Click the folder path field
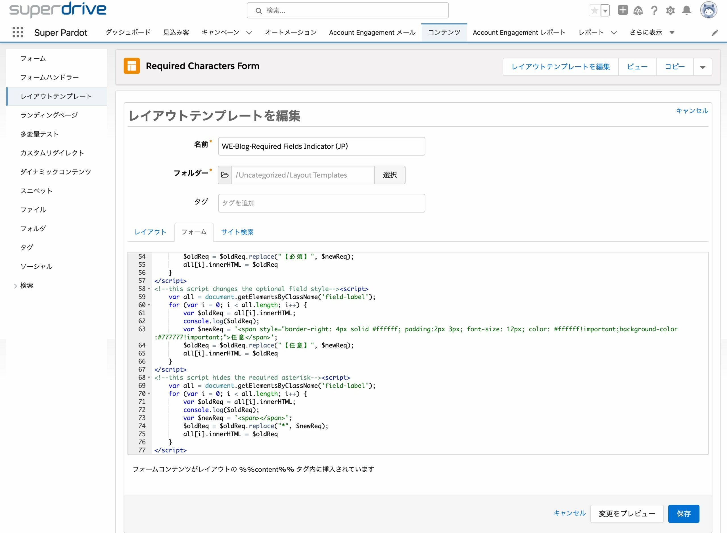This screenshot has height=533, width=727. (x=303, y=175)
